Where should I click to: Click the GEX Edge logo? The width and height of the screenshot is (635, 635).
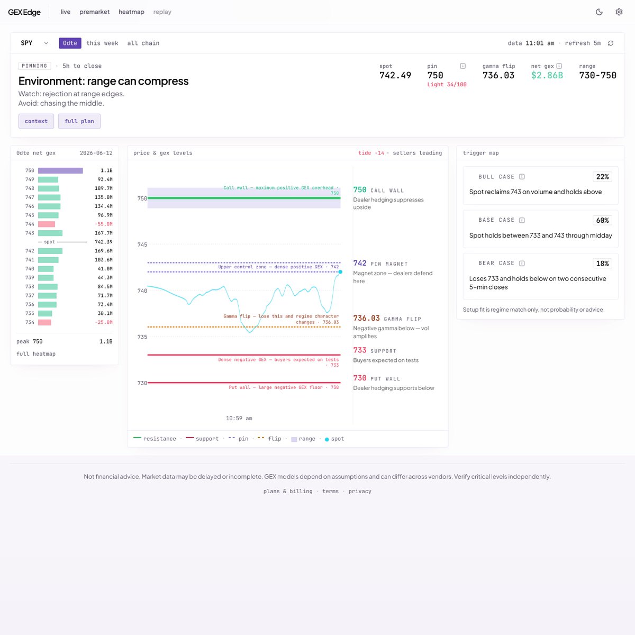click(24, 12)
